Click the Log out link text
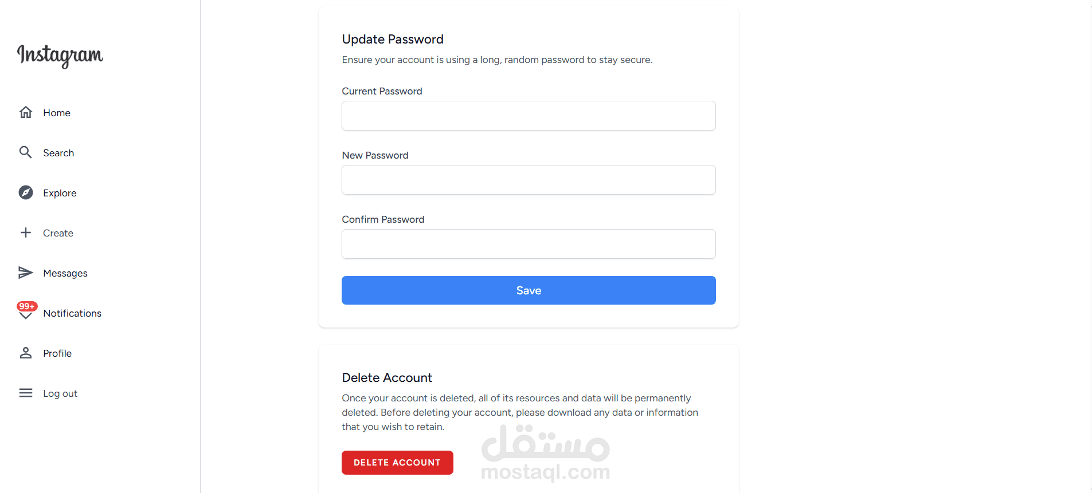 pos(60,393)
